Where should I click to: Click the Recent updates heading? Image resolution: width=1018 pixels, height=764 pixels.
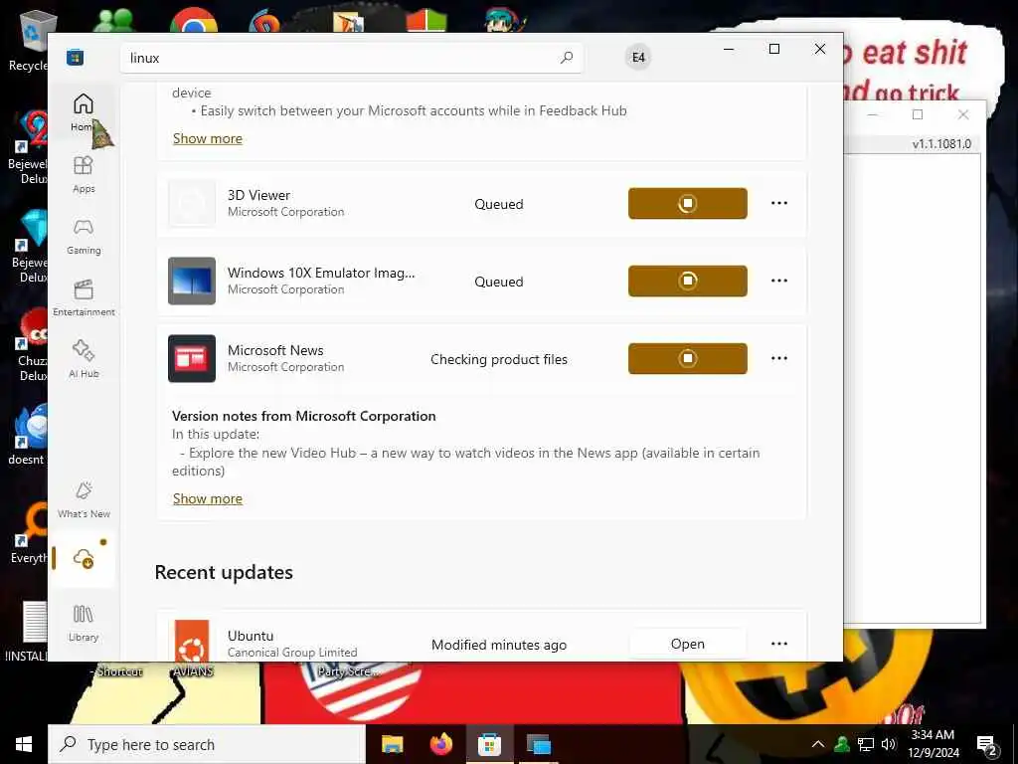(x=224, y=572)
